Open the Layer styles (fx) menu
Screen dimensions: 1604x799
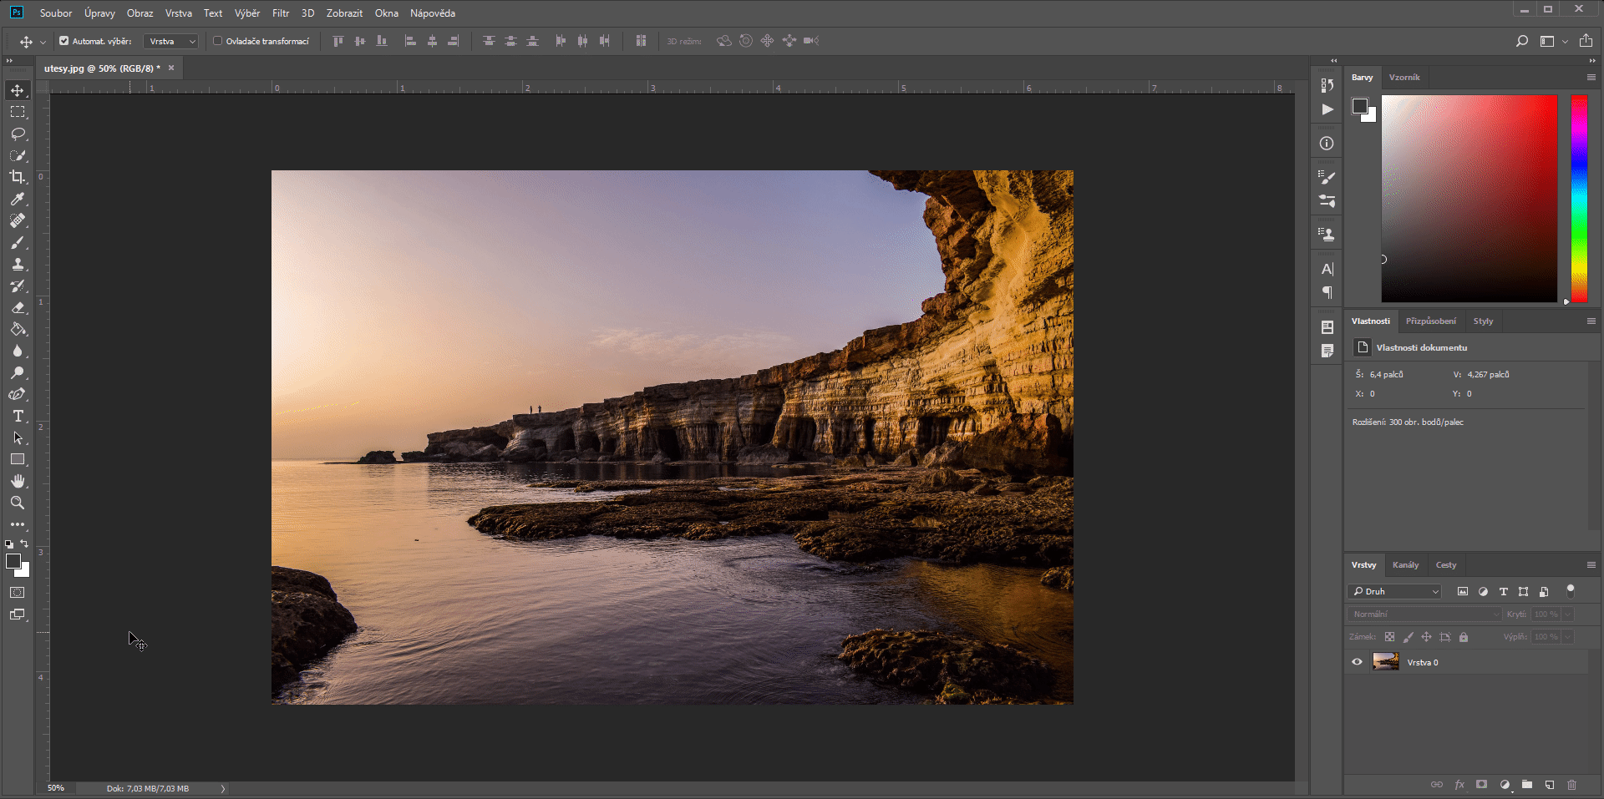pos(1460,785)
